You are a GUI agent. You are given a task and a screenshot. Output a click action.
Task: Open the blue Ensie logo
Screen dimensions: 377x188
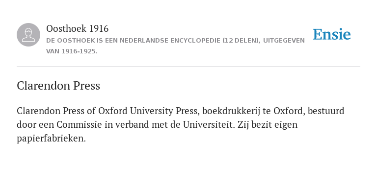pos(332,34)
